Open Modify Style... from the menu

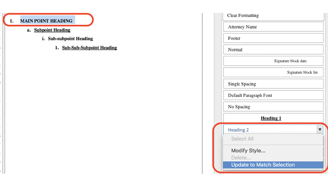tap(248, 151)
